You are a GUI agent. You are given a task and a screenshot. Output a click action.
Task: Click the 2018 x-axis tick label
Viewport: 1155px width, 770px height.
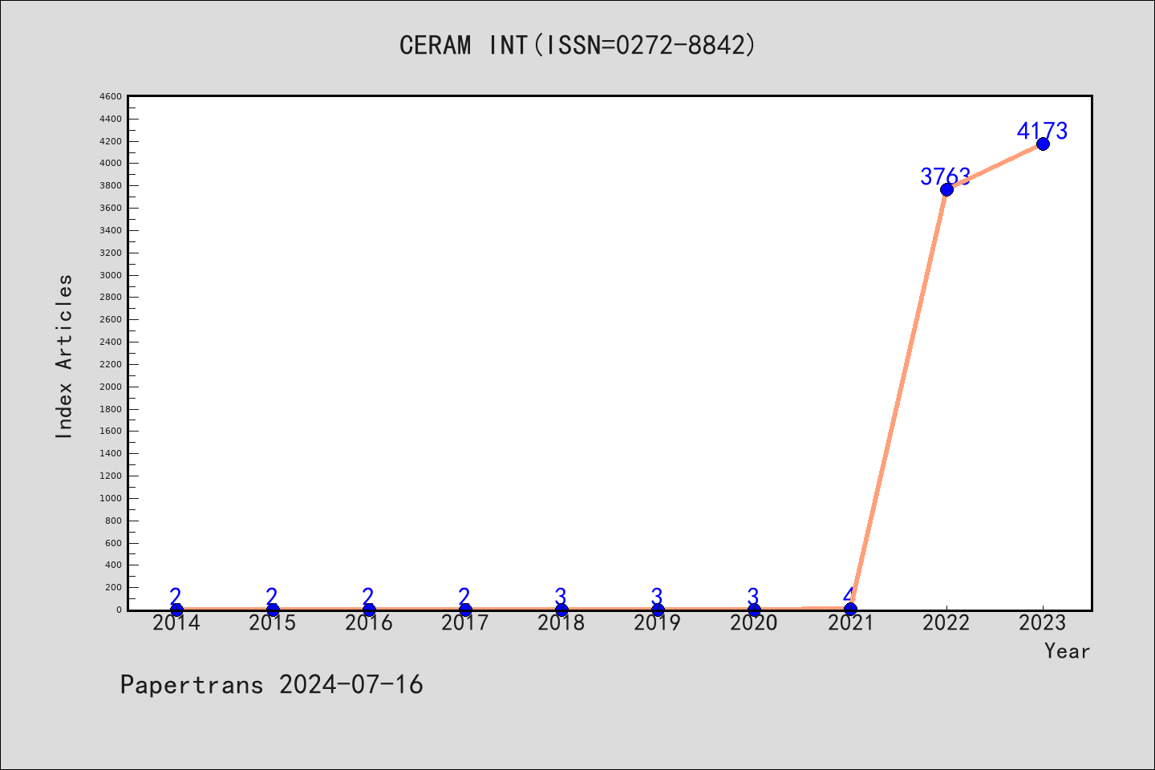561,622
